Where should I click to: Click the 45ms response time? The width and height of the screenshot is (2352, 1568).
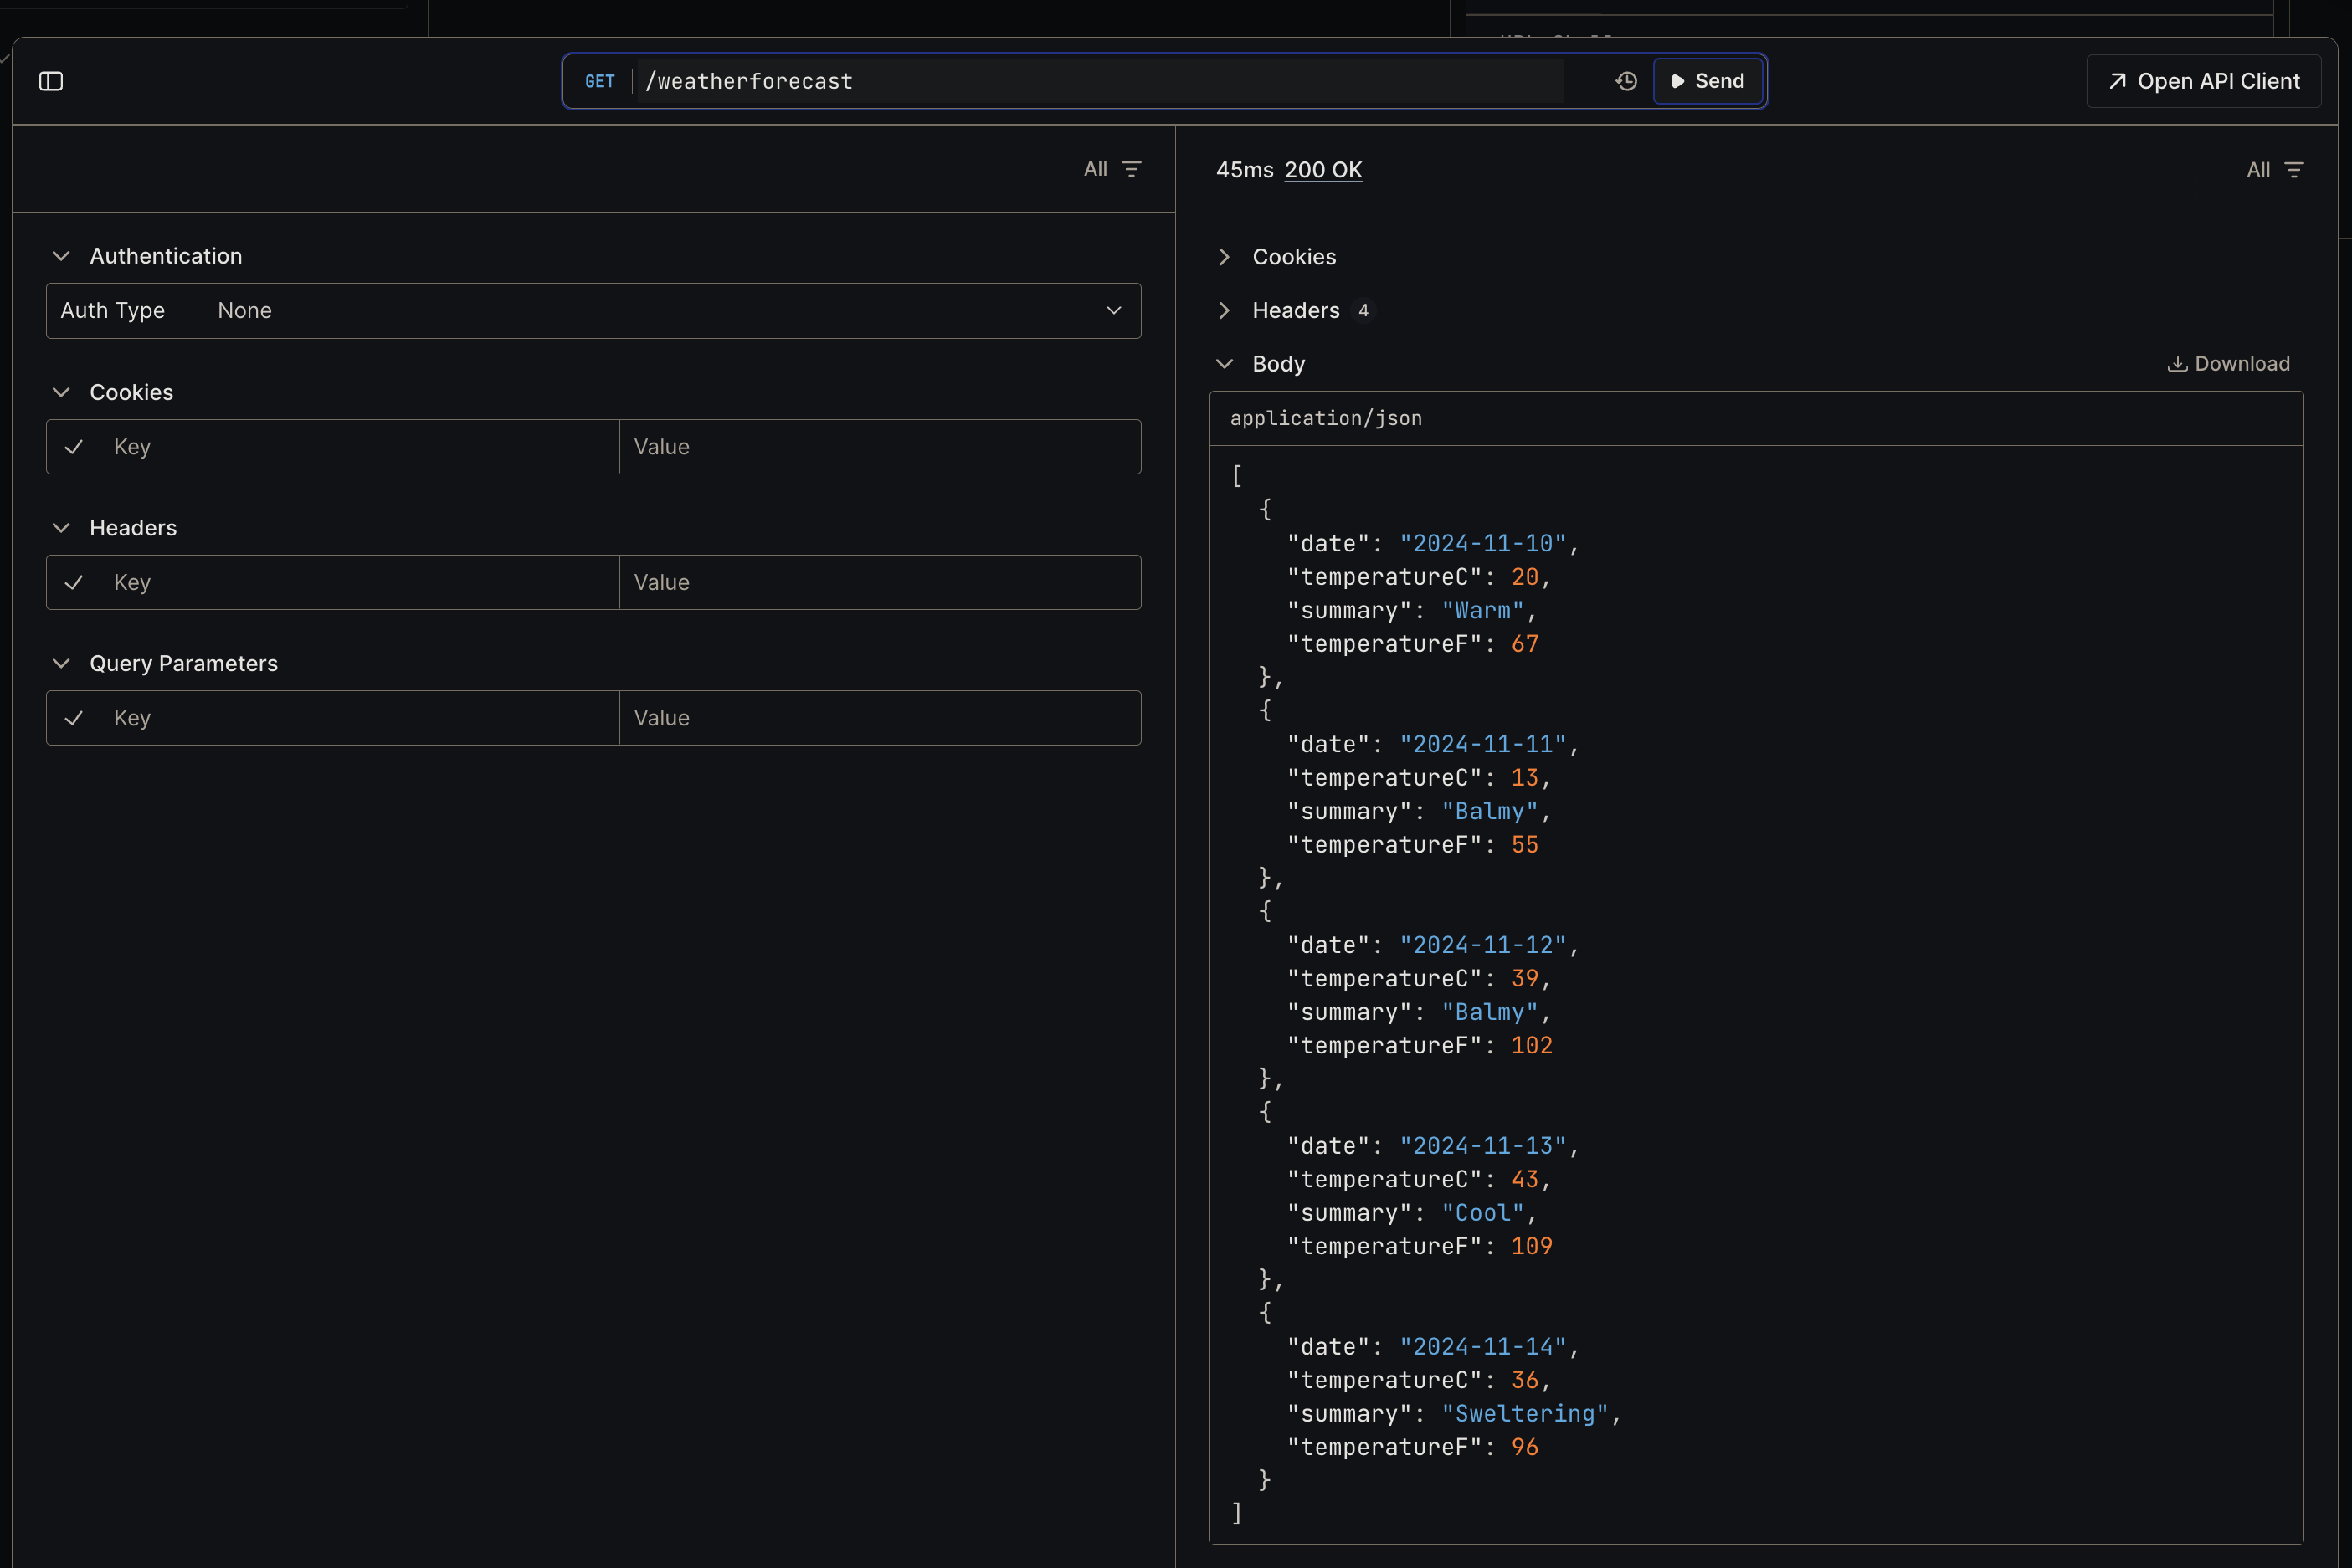[1245, 170]
